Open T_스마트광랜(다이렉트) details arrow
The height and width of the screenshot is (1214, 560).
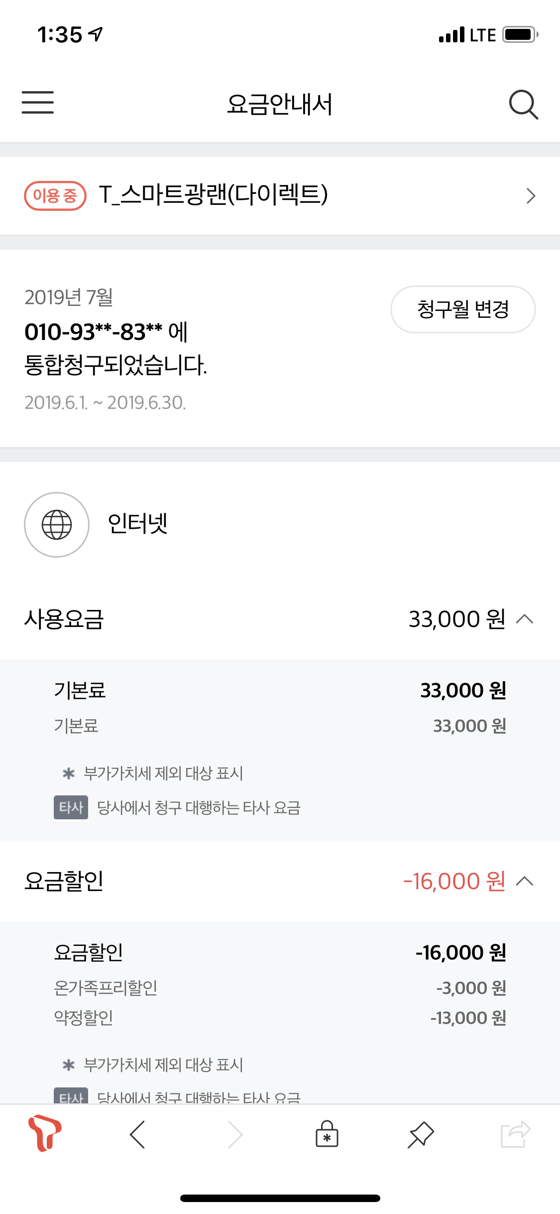[531, 196]
